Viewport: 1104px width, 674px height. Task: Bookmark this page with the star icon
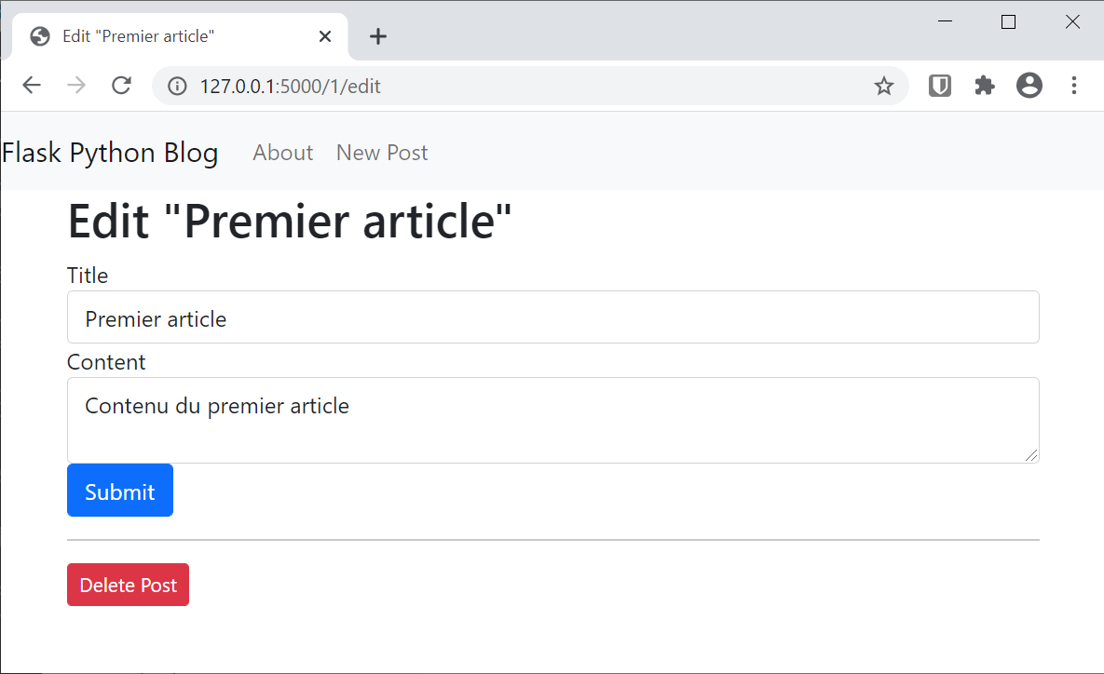[883, 87]
